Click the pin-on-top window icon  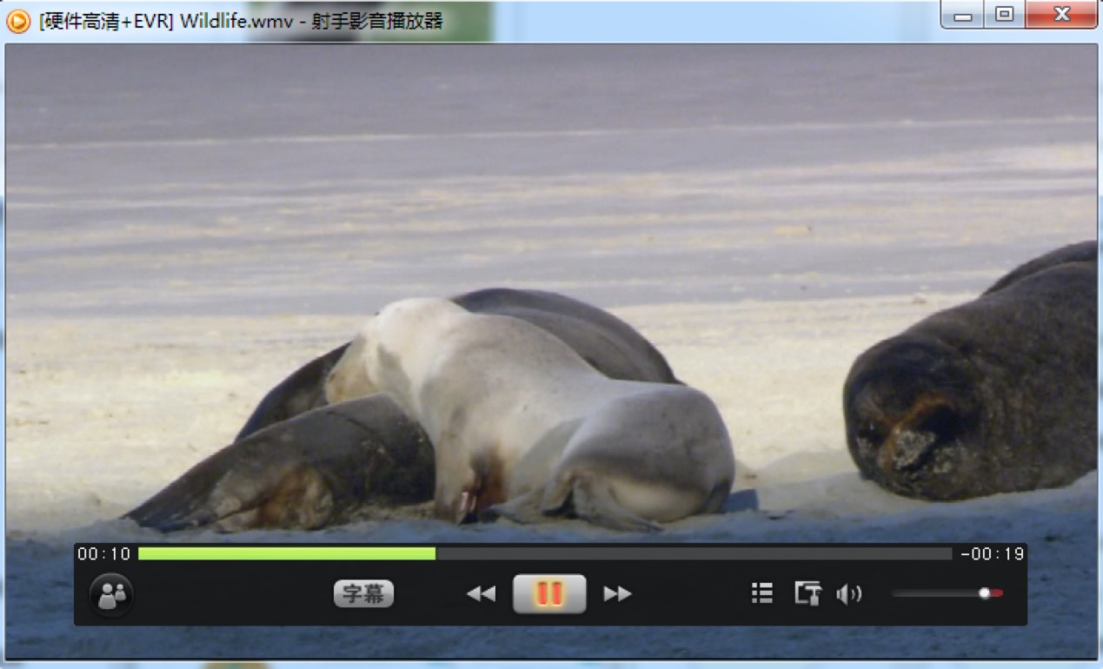point(807,593)
